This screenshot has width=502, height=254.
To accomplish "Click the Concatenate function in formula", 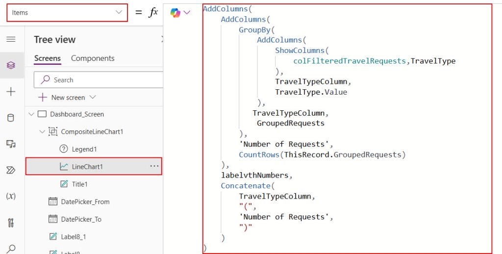I will click(246, 186).
